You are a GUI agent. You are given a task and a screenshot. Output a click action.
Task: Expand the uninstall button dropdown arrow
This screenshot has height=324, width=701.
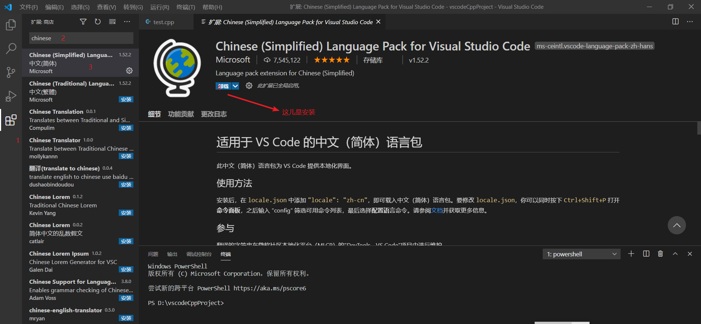[235, 86]
